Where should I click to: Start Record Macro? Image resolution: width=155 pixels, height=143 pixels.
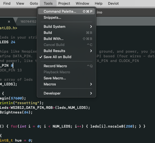coord(66,66)
